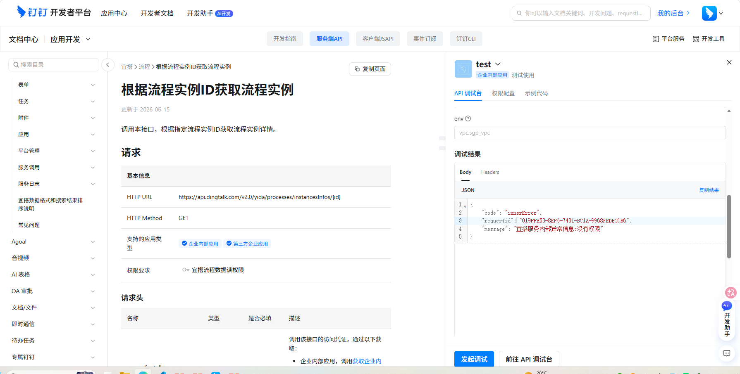740x374 pixels.
Task: Click the env help question icon
Action: tap(468, 118)
